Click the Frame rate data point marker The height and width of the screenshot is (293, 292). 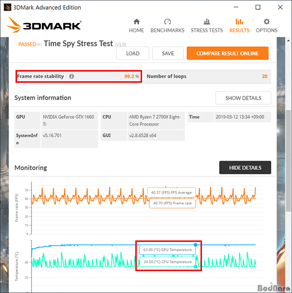[x=196, y=199]
